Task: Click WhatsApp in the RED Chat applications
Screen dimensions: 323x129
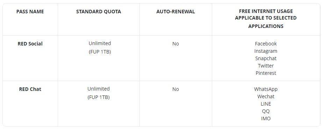Action: (266, 89)
